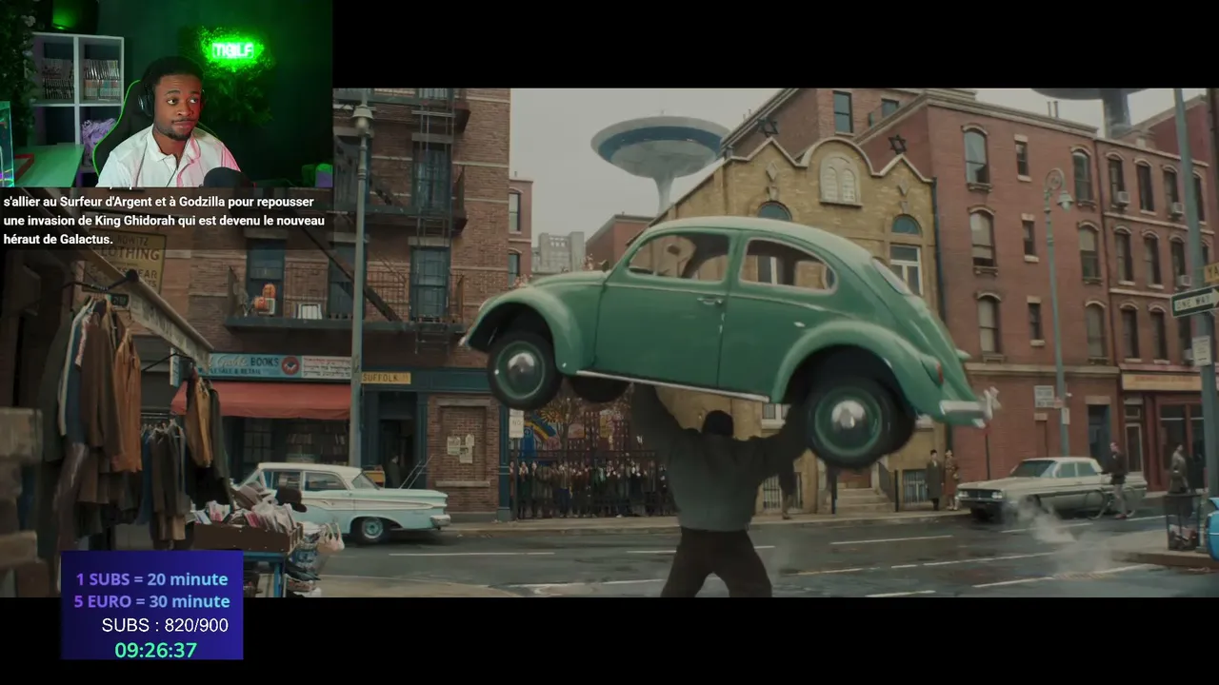
Task: Click the caption text "héraut de Galactus."
Action: coord(58,240)
